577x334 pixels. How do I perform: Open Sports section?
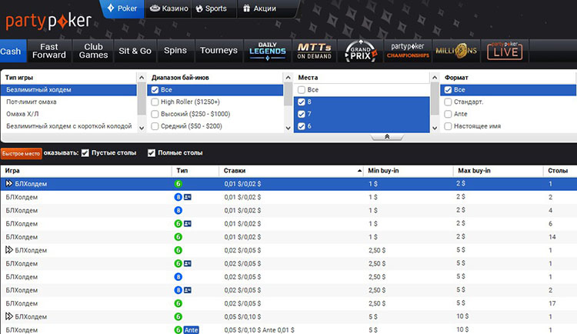point(212,8)
